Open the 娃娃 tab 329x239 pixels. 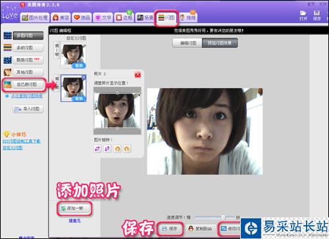(188, 18)
